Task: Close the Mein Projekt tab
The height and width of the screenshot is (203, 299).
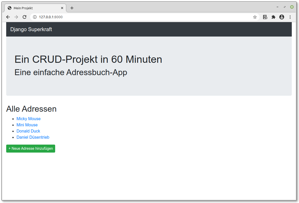Action: coord(62,8)
